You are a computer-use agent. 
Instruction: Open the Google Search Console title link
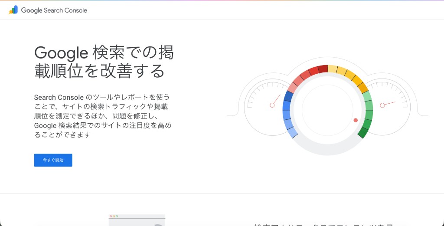[54, 10]
